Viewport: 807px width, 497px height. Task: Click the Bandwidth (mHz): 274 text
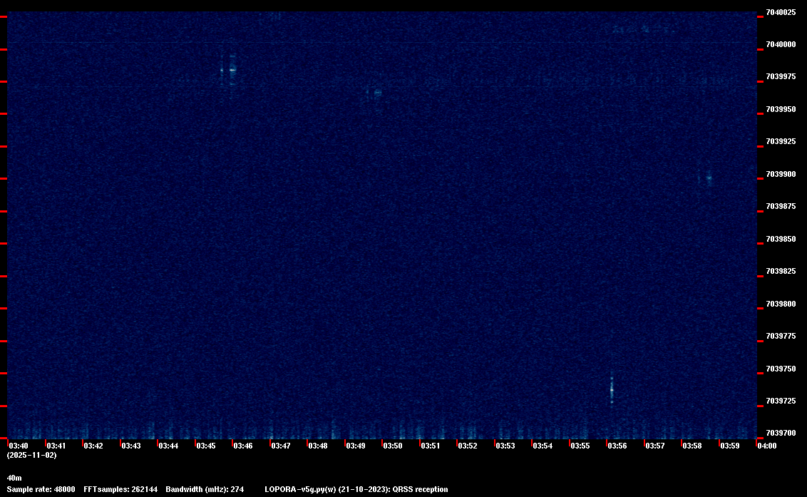point(205,489)
